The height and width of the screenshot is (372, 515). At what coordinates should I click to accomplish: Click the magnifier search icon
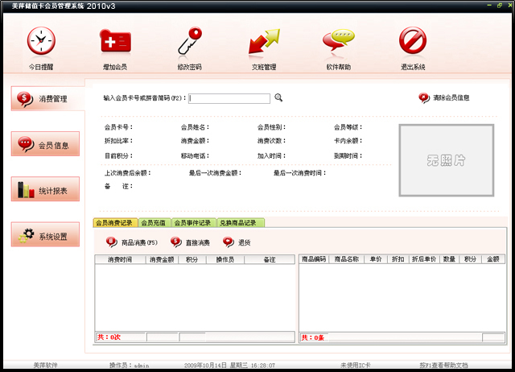click(x=278, y=98)
